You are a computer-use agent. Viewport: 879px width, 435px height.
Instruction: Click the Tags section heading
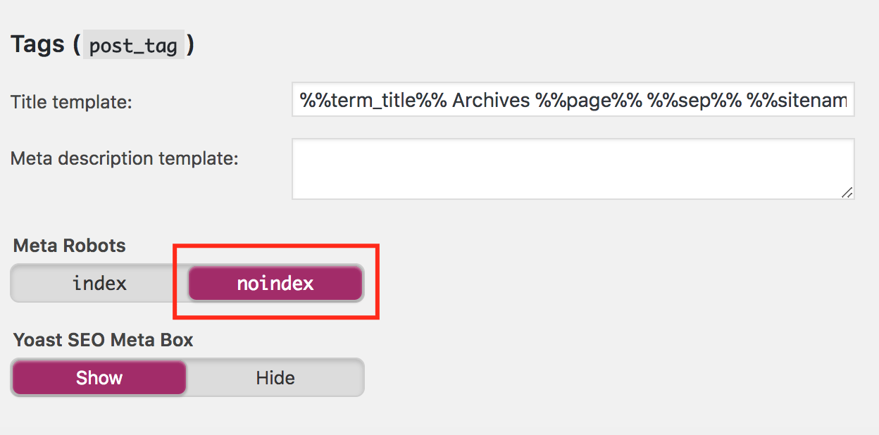pos(39,45)
